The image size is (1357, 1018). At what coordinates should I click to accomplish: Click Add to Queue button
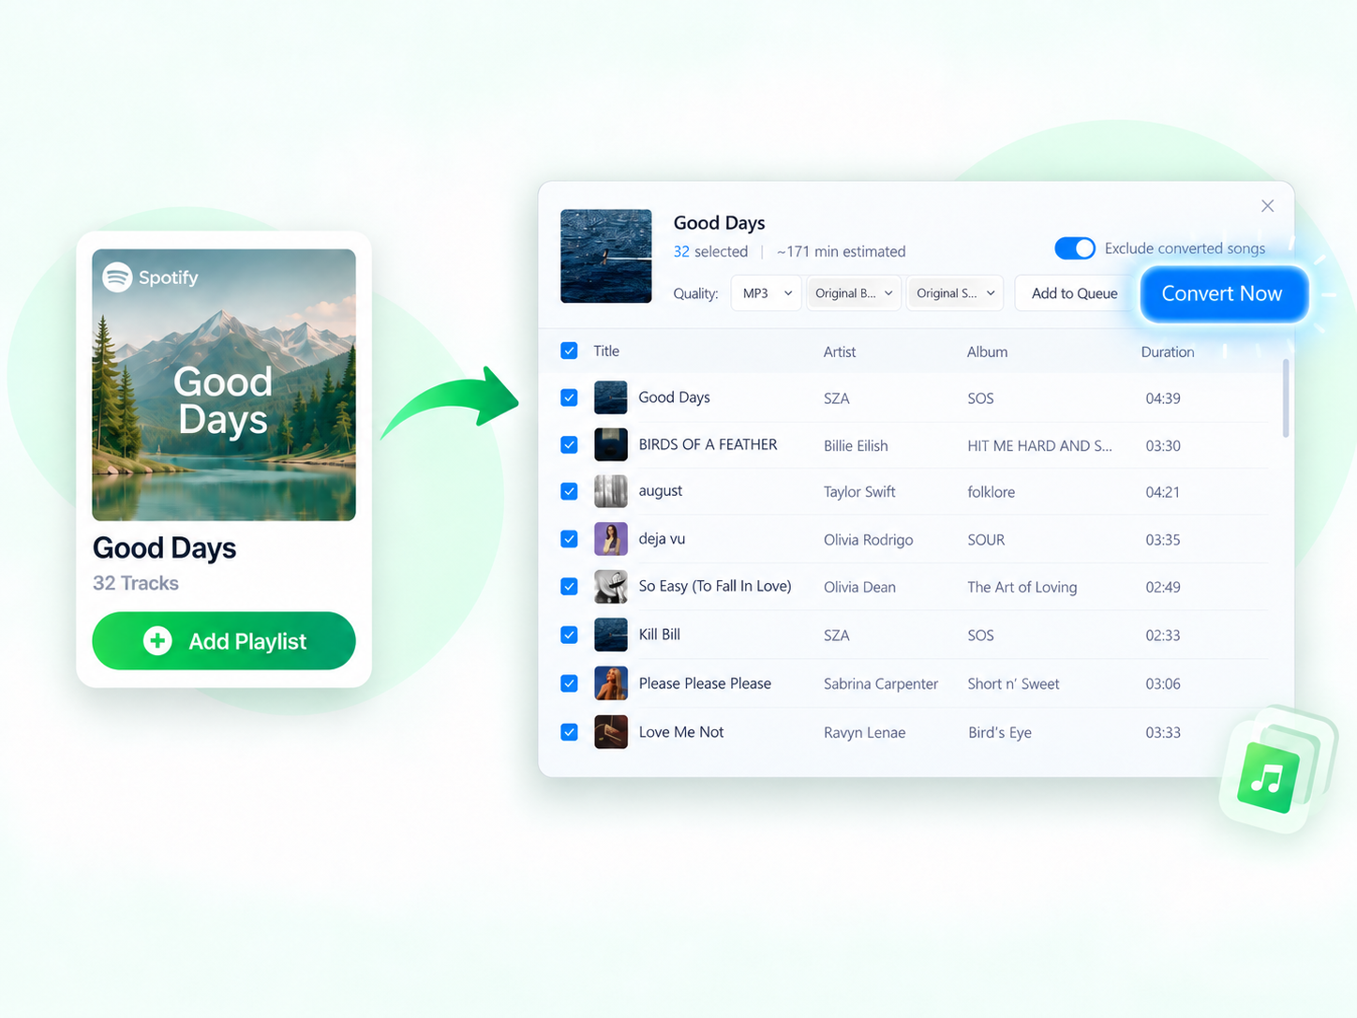pyautogui.click(x=1074, y=293)
